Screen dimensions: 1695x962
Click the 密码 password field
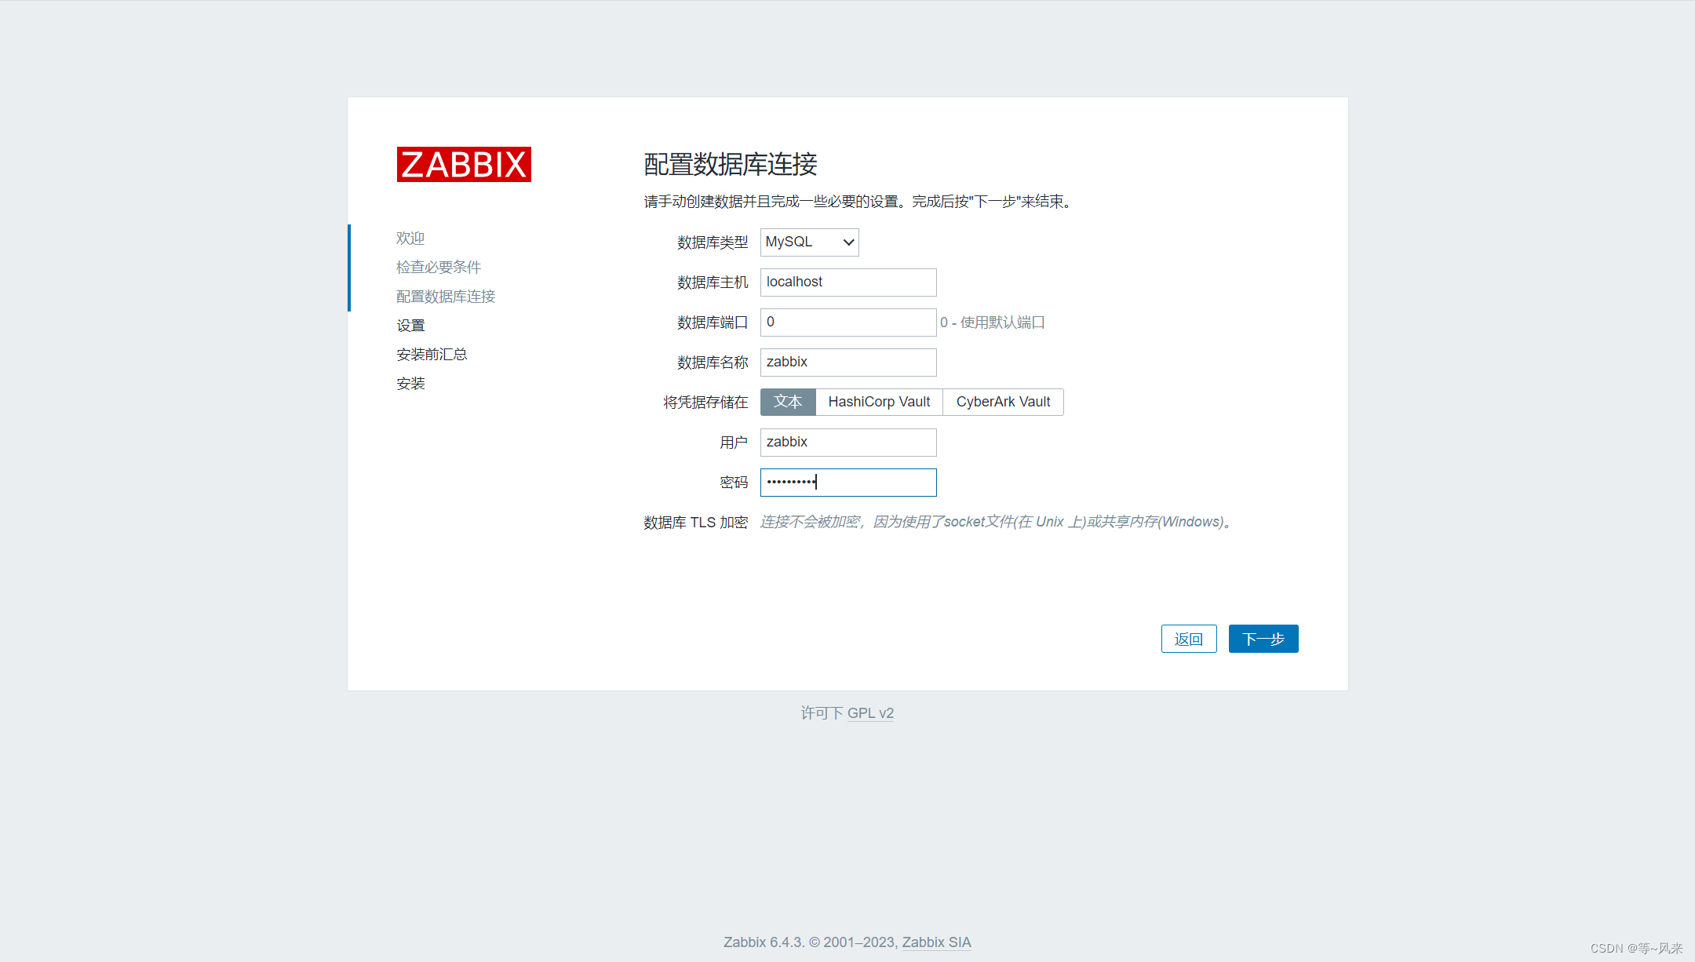(847, 482)
